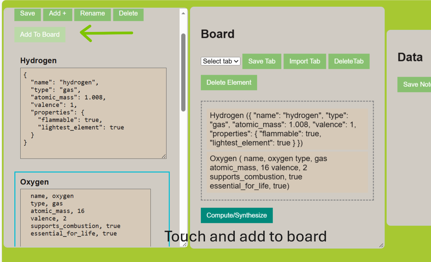Click the Delete button in left panel
Screen dimensions: 431x262
(x=128, y=14)
